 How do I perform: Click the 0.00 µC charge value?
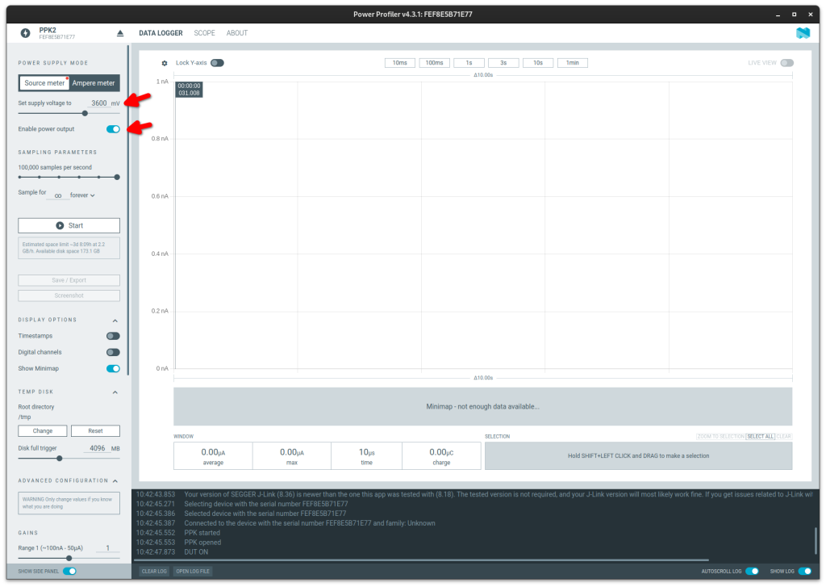click(441, 452)
